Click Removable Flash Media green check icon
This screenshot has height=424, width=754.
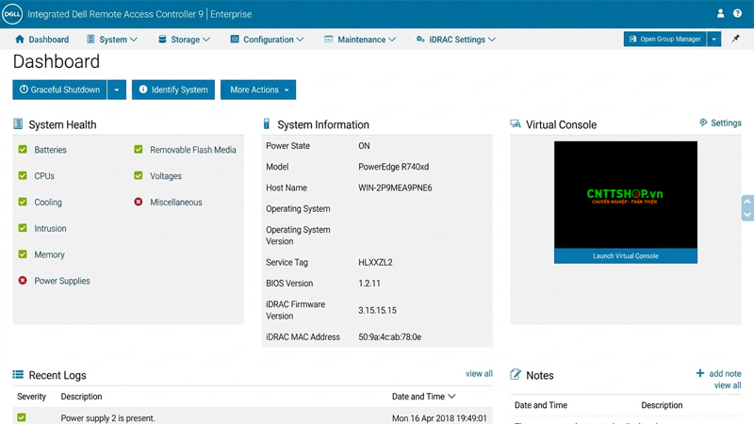point(139,150)
